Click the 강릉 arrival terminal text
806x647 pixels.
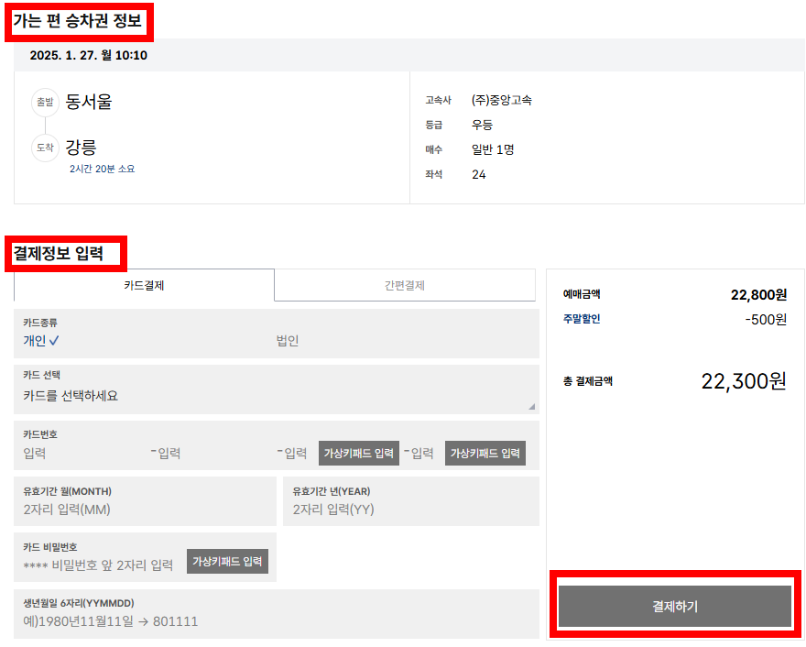[x=81, y=148]
